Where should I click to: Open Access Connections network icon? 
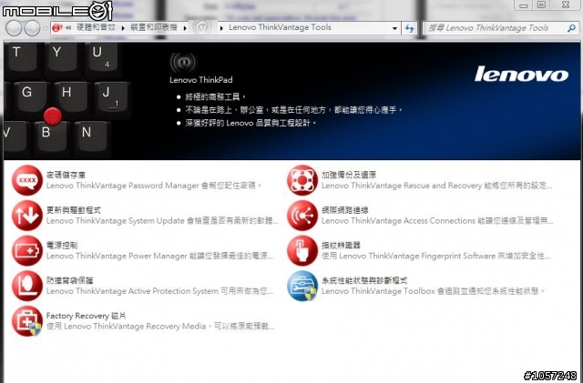(x=302, y=216)
